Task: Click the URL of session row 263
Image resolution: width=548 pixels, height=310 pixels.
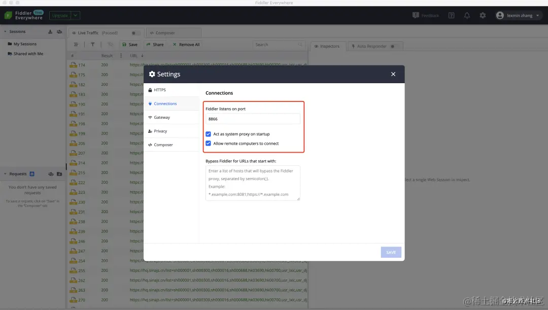Action: coord(218,290)
